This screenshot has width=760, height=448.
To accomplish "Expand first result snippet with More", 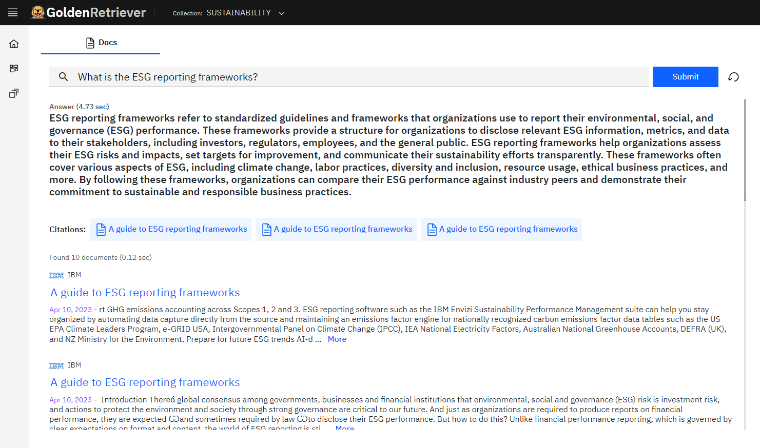I will point(337,339).
